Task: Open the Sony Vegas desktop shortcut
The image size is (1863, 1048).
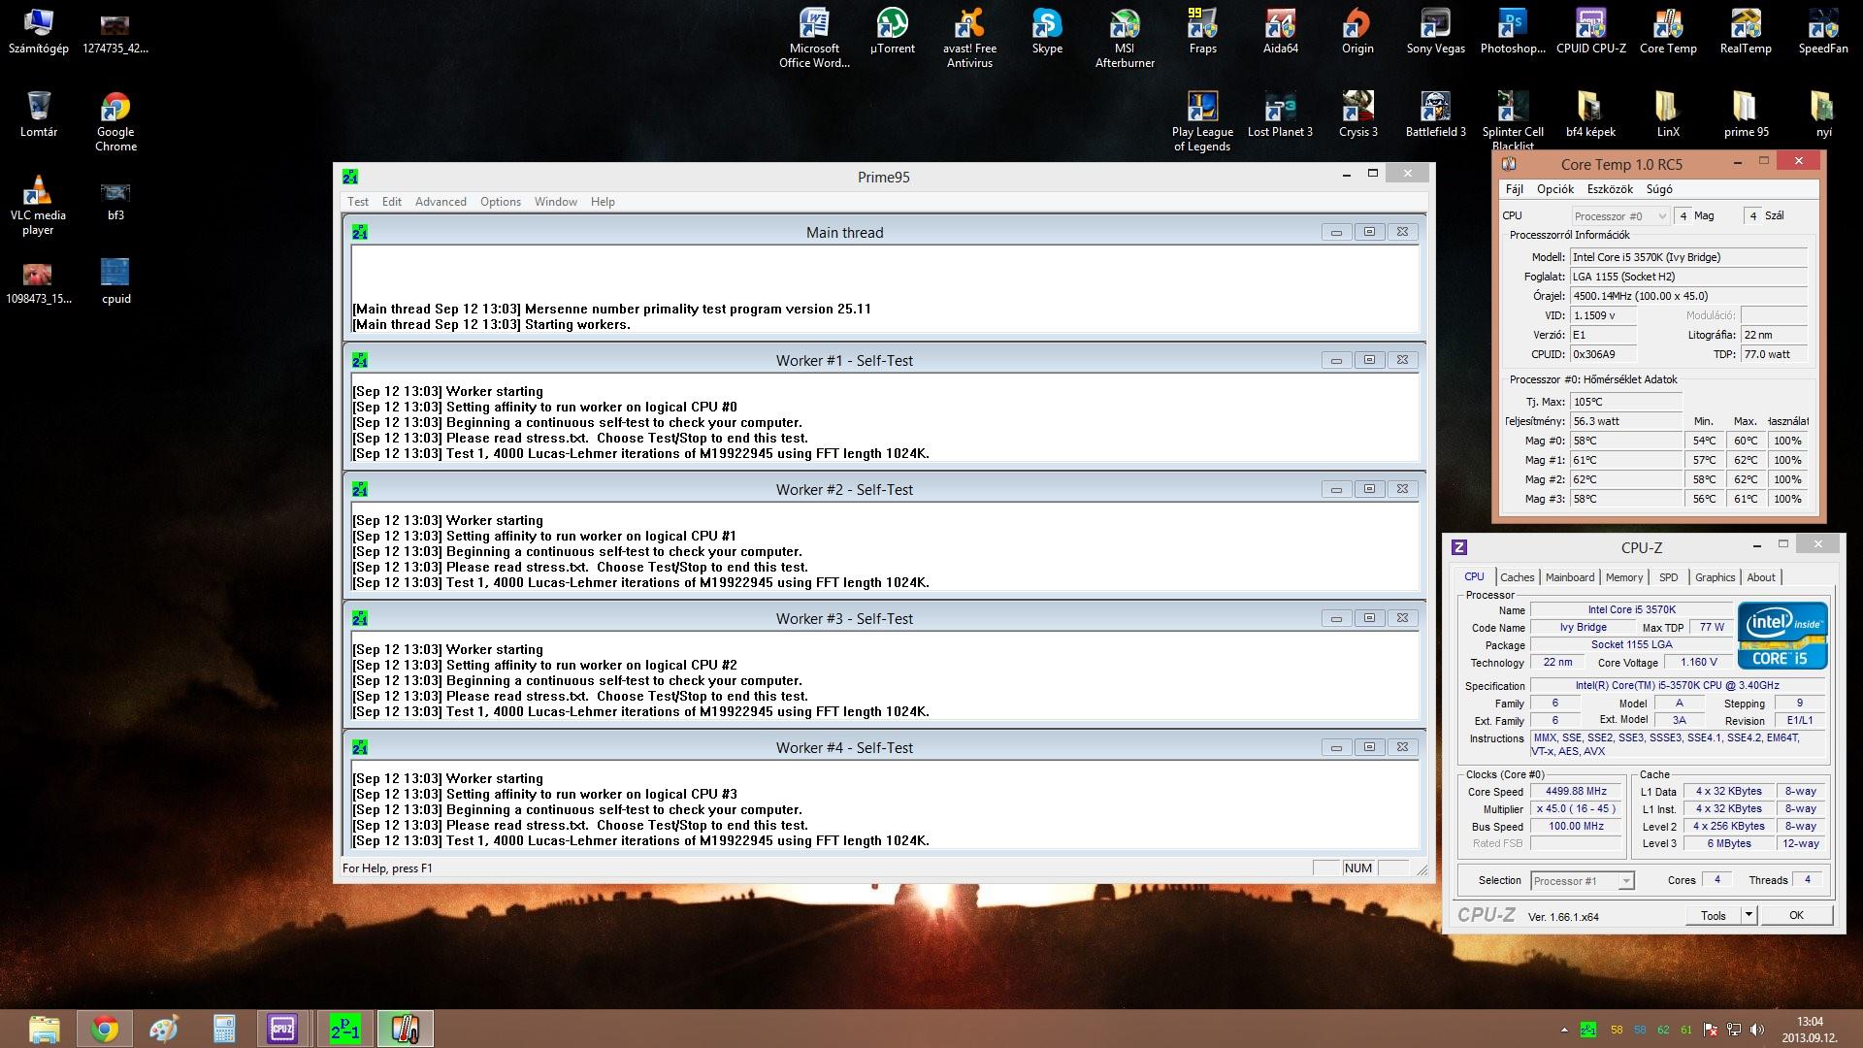Action: click(1435, 31)
